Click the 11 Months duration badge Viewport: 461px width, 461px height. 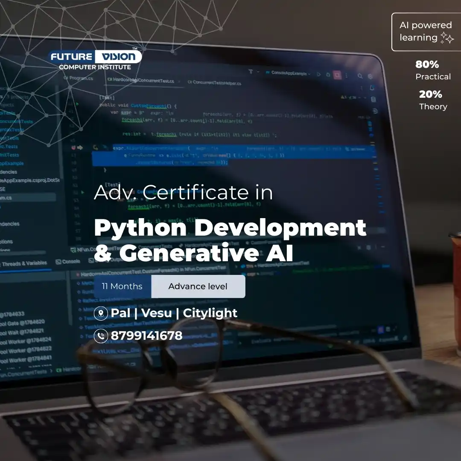123,286
